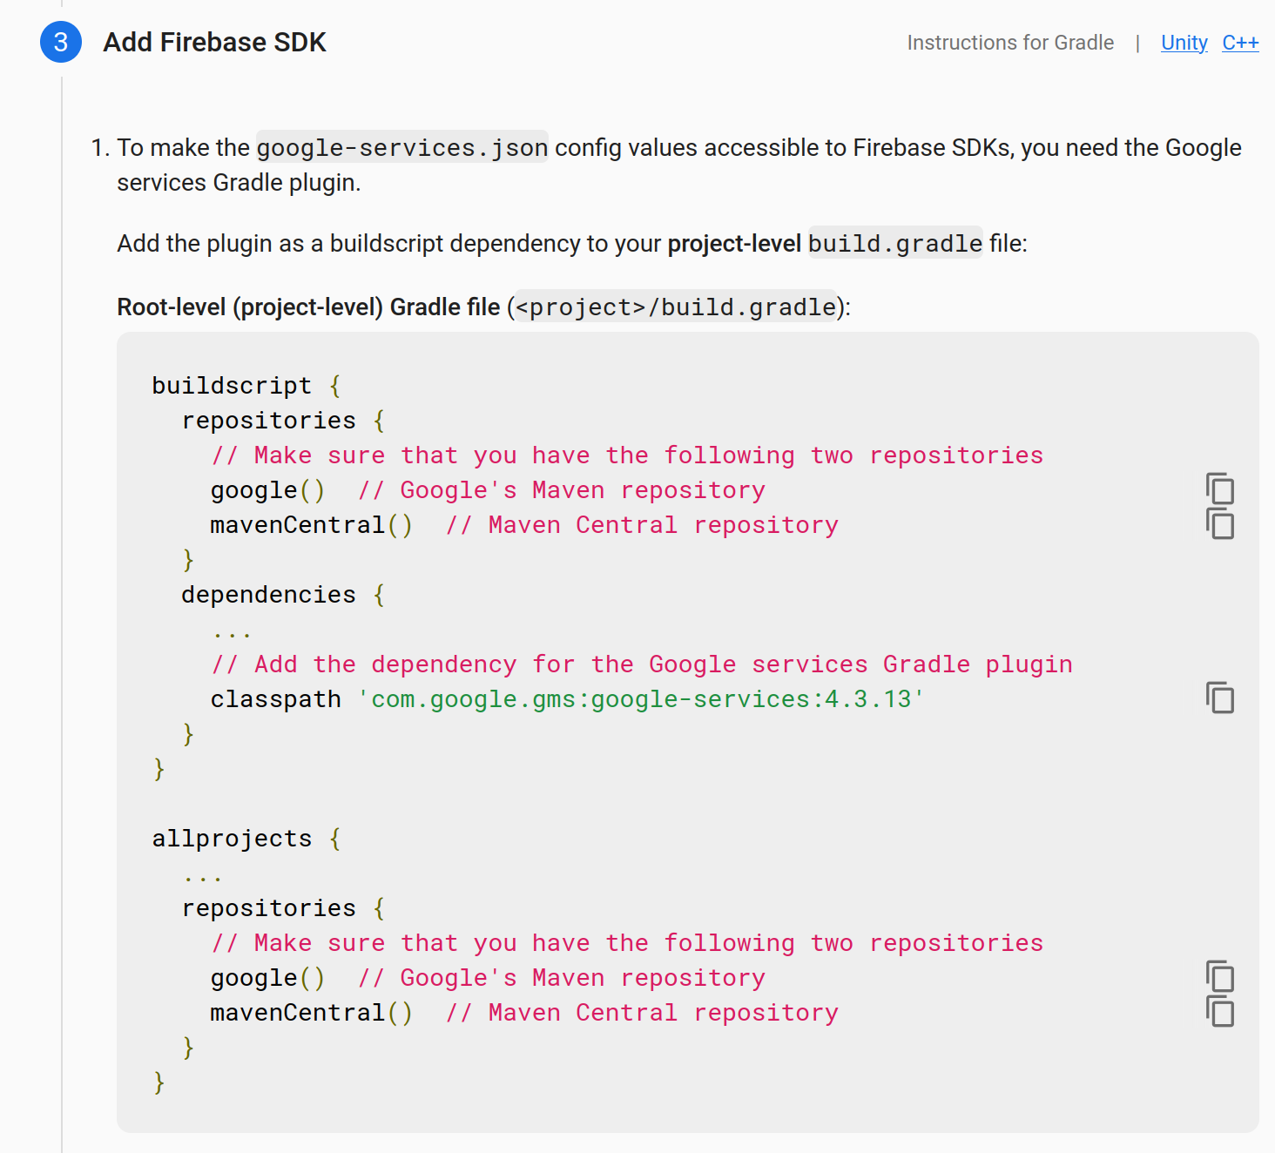Image resolution: width=1275 pixels, height=1153 pixels.
Task: Click the '<project>/build.gradle' path text
Action: click(x=676, y=307)
